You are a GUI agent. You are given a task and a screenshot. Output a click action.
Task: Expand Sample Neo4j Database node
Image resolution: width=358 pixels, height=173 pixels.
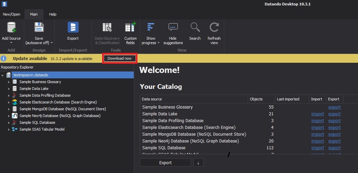pos(9,116)
